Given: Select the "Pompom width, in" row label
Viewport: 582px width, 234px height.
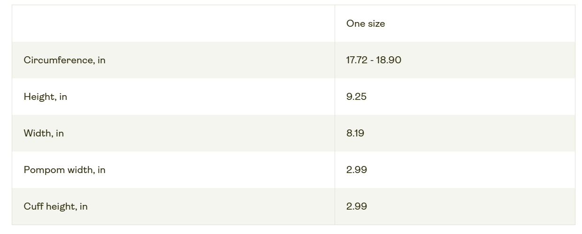Looking at the screenshot, I should coord(64,170).
